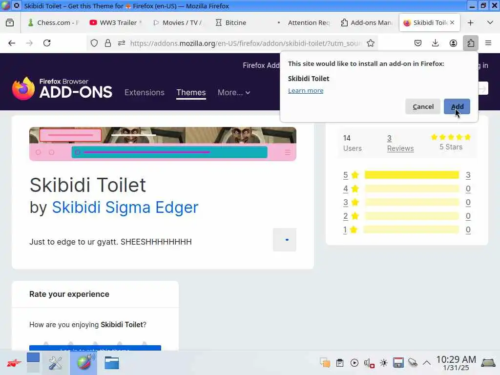The height and width of the screenshot is (375, 500).
Task: Open the Themes section
Action: tap(191, 92)
